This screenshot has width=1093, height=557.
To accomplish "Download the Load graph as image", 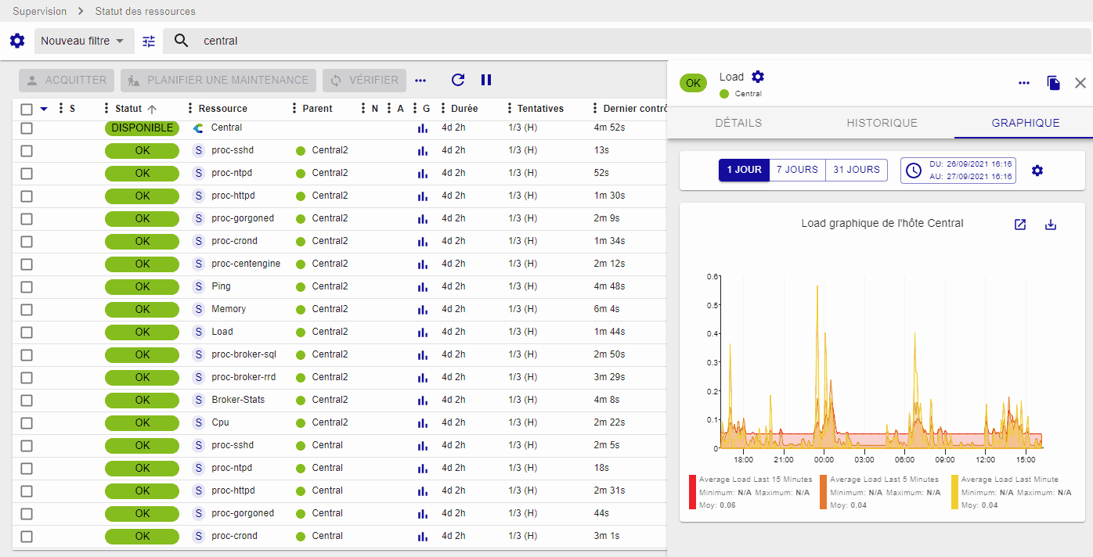I will click(1051, 225).
